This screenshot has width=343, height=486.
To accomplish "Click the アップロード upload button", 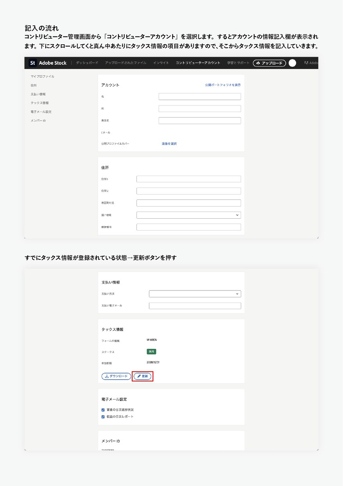I will pyautogui.click(x=269, y=63).
